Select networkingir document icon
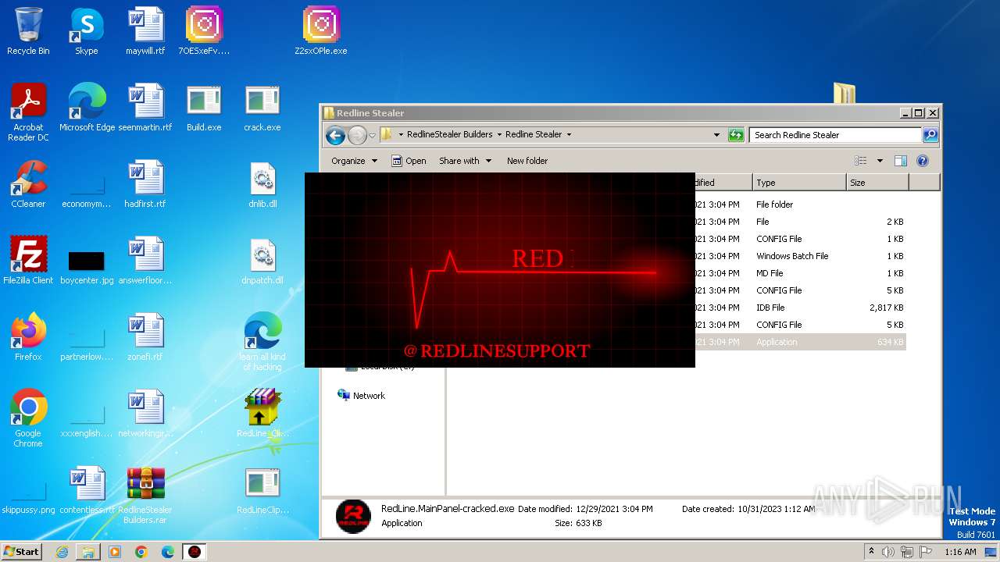The width and height of the screenshot is (1000, 562). 145,414
